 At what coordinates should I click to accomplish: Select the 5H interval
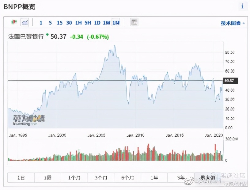(x=88, y=23)
